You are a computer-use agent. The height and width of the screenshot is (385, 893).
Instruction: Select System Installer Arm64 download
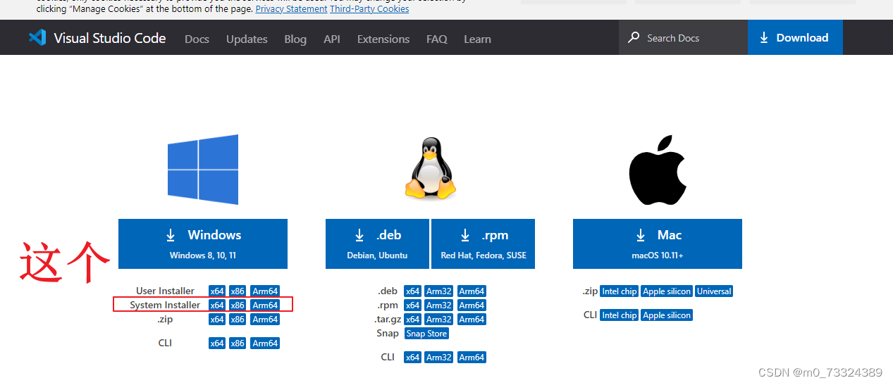coord(265,305)
